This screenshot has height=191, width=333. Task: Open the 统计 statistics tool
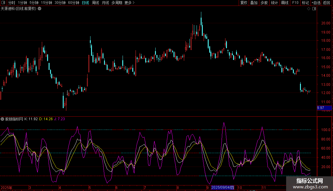tap(274, 3)
